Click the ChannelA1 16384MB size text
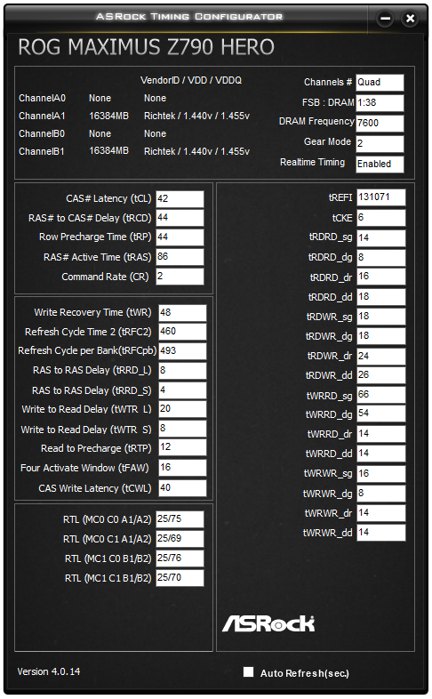432x699 pixels. point(108,116)
